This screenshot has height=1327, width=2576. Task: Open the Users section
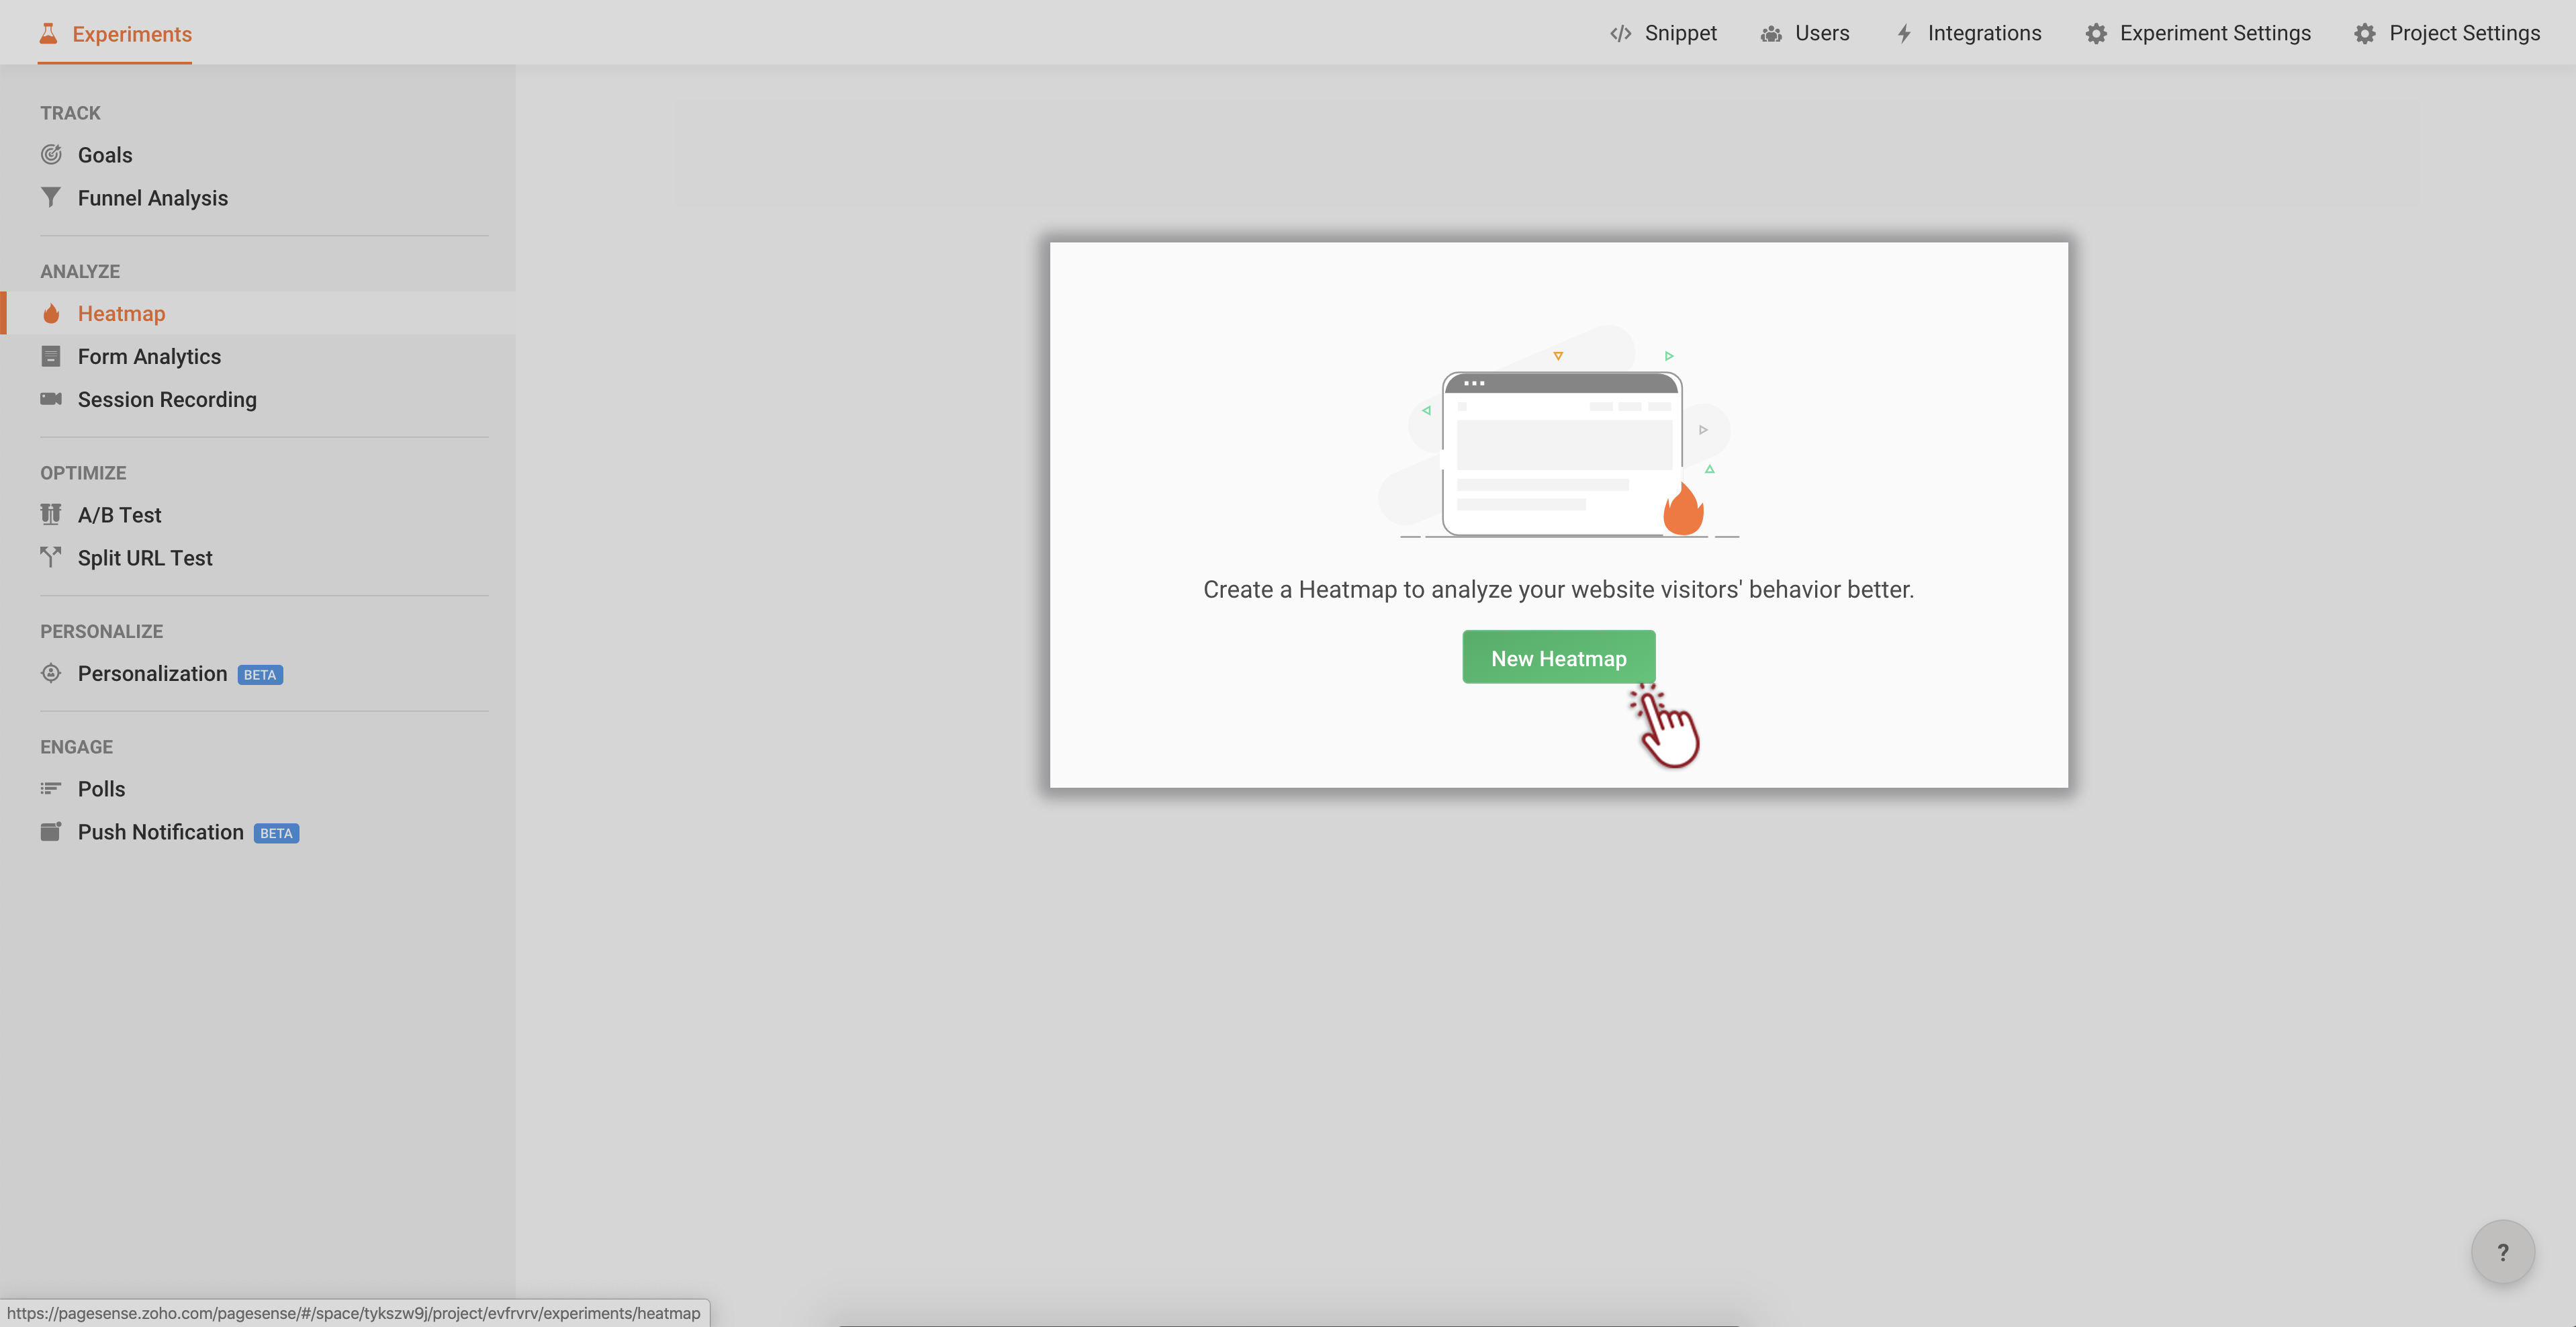(1805, 33)
